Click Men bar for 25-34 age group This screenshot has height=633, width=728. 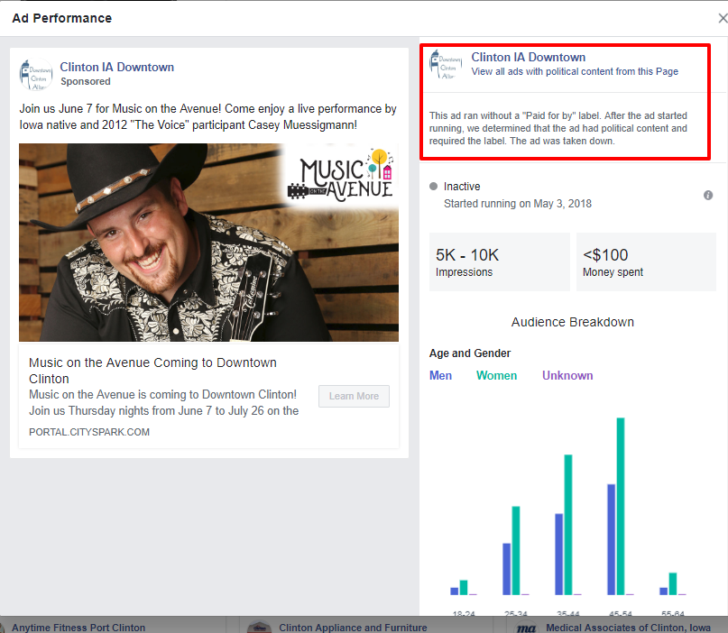pos(506,569)
